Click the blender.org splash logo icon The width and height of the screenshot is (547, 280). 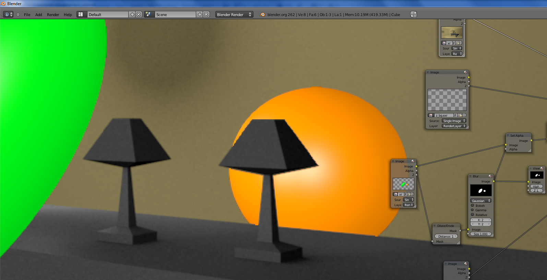pyautogui.click(x=262, y=15)
